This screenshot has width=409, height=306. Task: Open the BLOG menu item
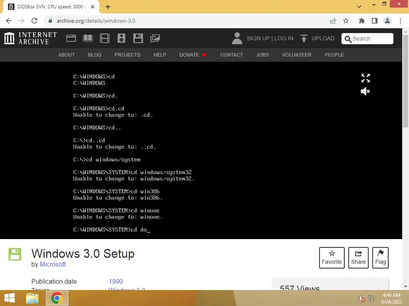pos(95,55)
